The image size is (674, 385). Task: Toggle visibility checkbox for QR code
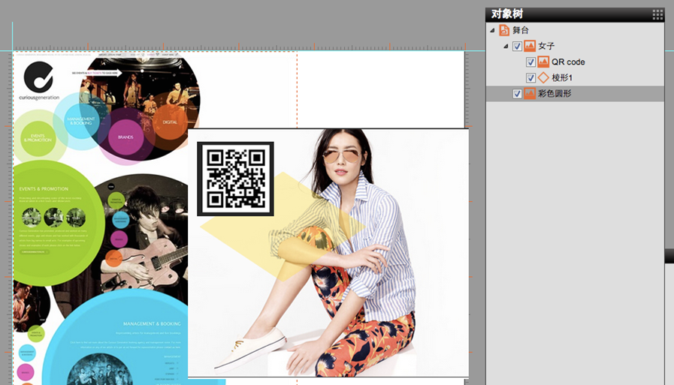coord(531,62)
